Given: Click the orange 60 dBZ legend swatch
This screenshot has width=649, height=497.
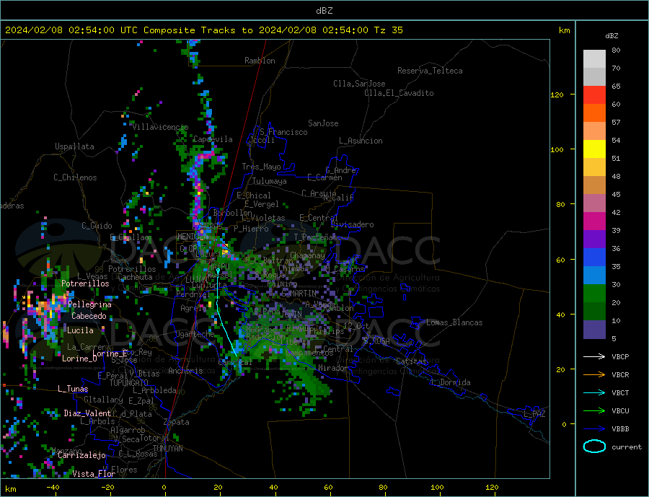Looking at the screenshot, I should point(594,113).
